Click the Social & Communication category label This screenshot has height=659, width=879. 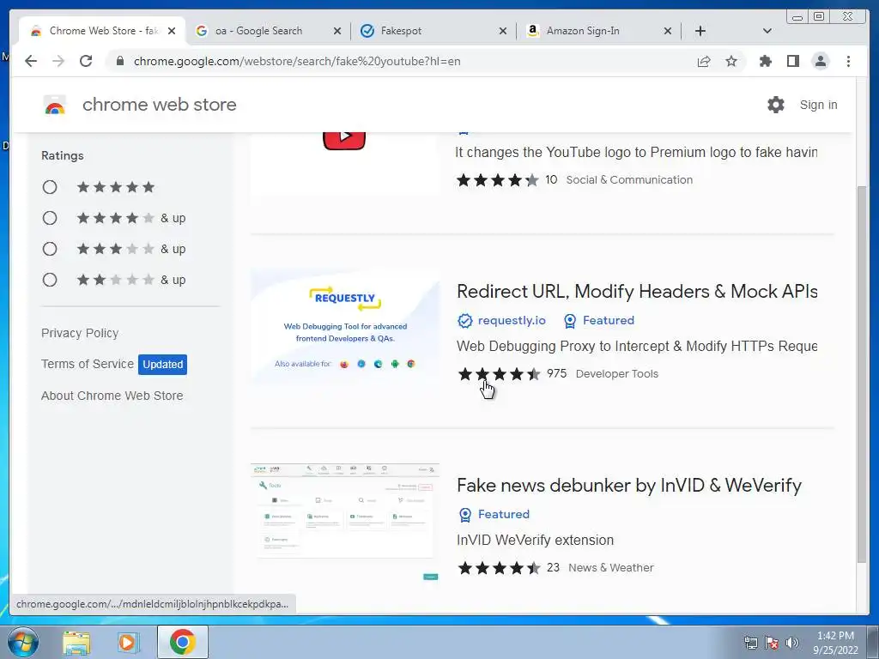(629, 180)
